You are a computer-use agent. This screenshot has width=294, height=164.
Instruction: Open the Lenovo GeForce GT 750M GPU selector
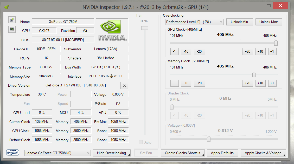57,153
